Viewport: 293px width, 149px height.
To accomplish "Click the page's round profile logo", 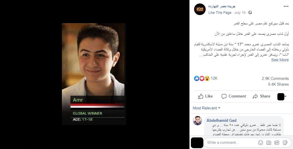I will click(x=200, y=9).
